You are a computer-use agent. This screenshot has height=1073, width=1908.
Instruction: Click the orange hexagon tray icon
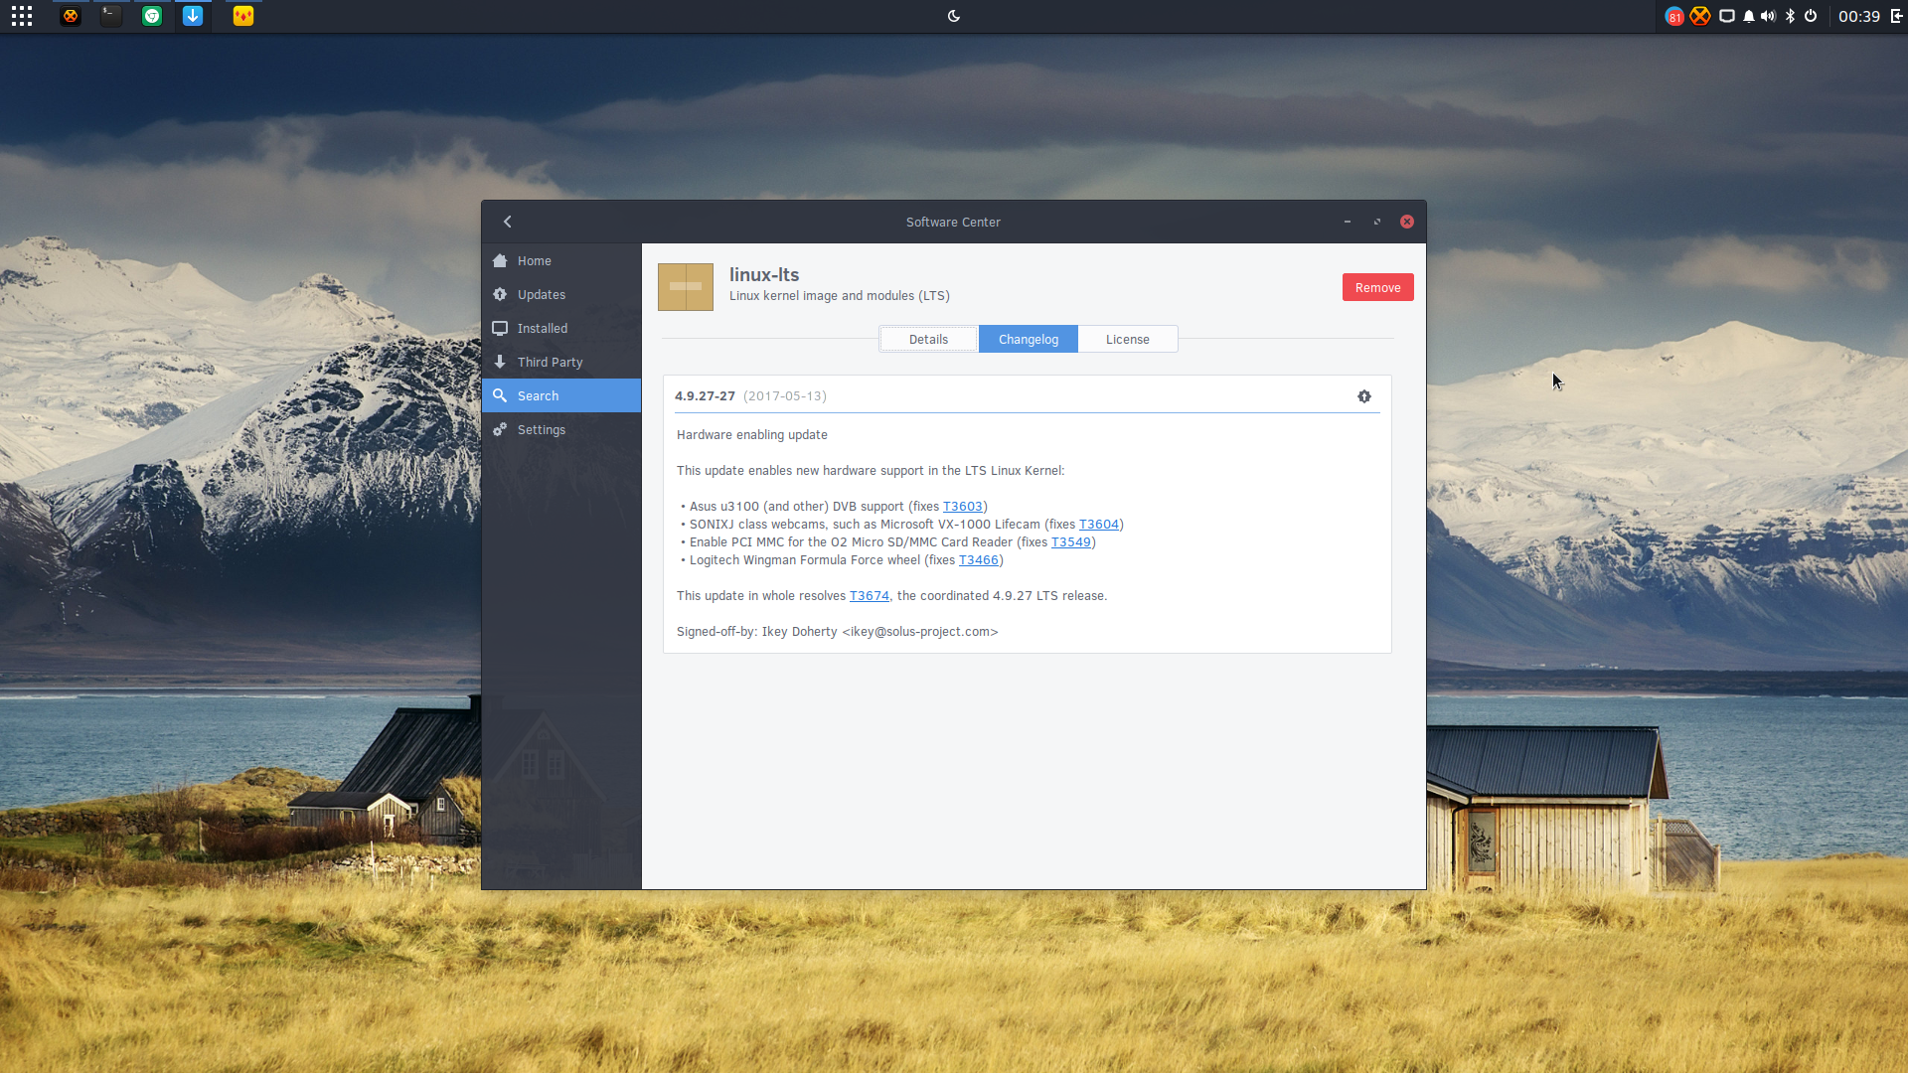(1700, 16)
